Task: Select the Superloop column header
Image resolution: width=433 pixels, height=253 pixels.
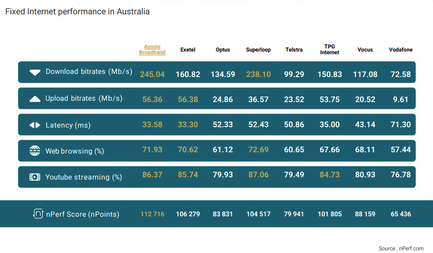Action: click(258, 50)
